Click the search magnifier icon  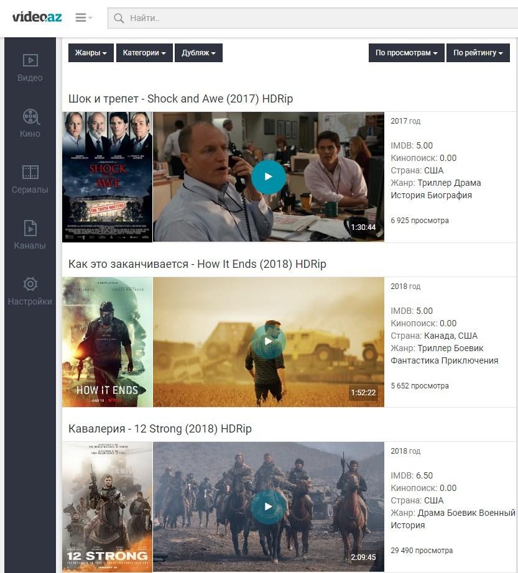click(x=119, y=18)
